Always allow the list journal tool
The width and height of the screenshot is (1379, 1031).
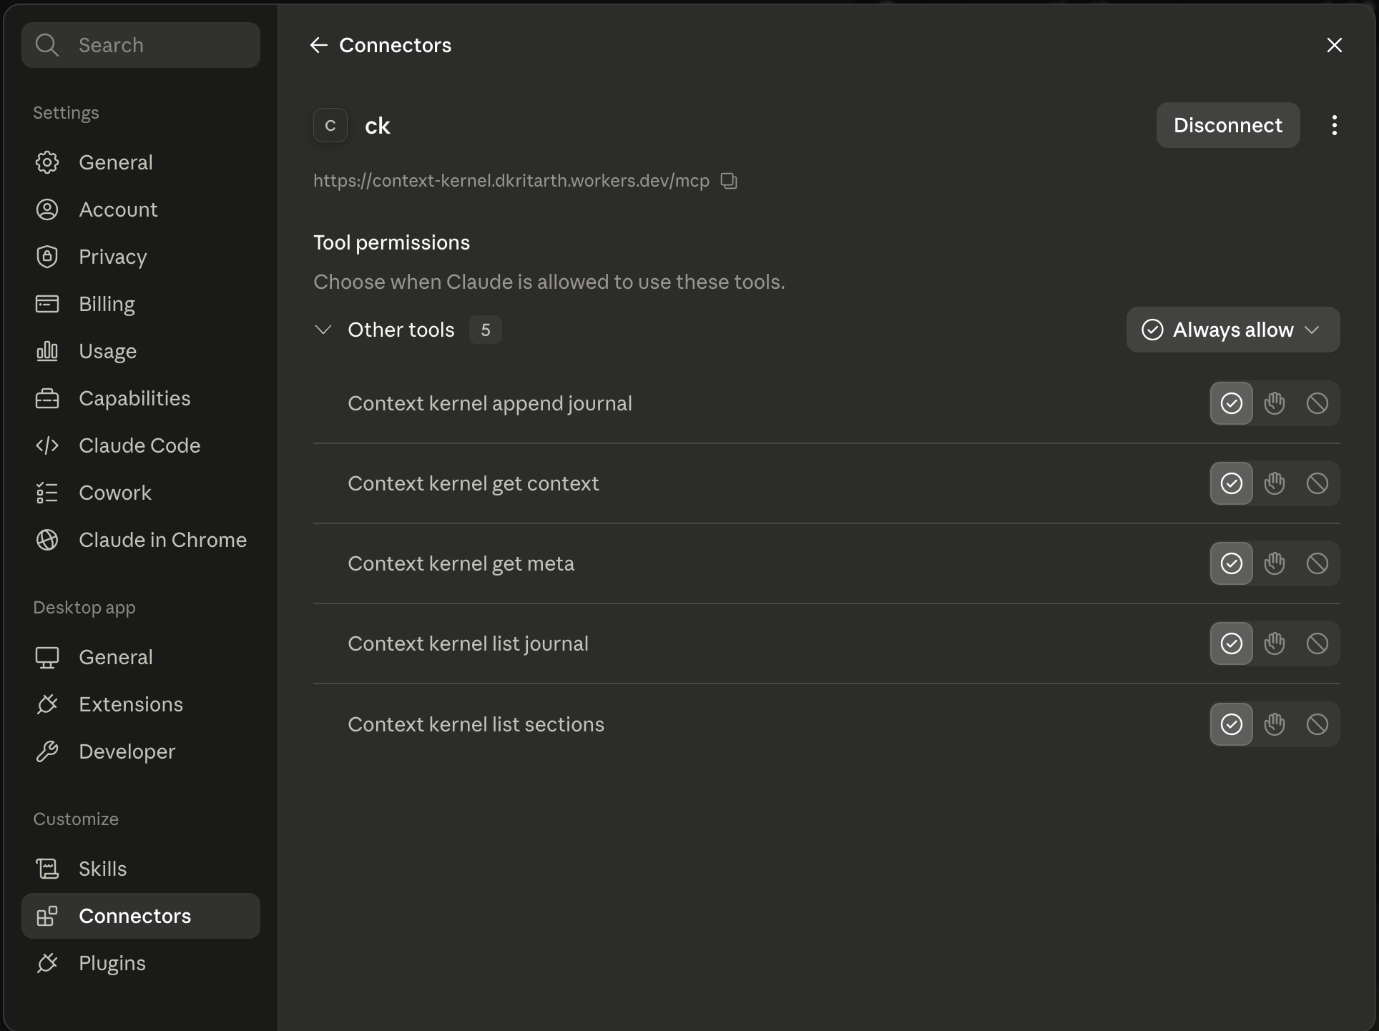pyautogui.click(x=1231, y=643)
